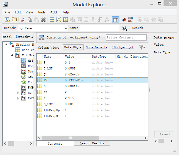Collapse the Simulink Root tree node

tap(6, 44)
